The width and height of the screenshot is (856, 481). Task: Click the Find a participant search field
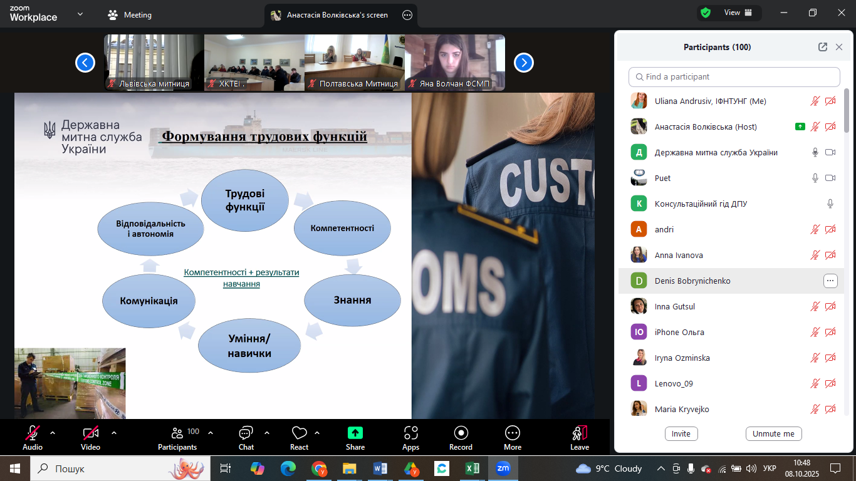click(x=734, y=77)
